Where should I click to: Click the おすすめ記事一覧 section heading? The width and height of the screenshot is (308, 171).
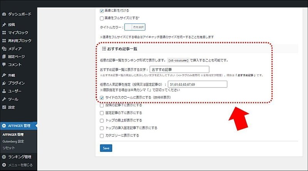pyautogui.click(x=122, y=49)
